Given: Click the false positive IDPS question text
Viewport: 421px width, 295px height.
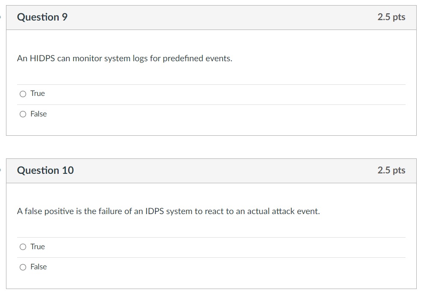Looking at the screenshot, I should [168, 212].
